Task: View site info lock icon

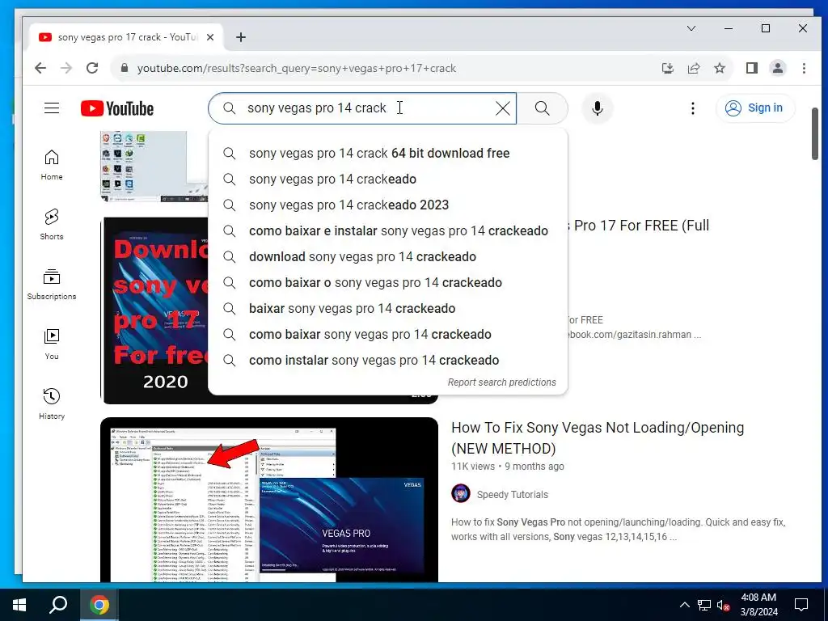Action: coord(125,68)
